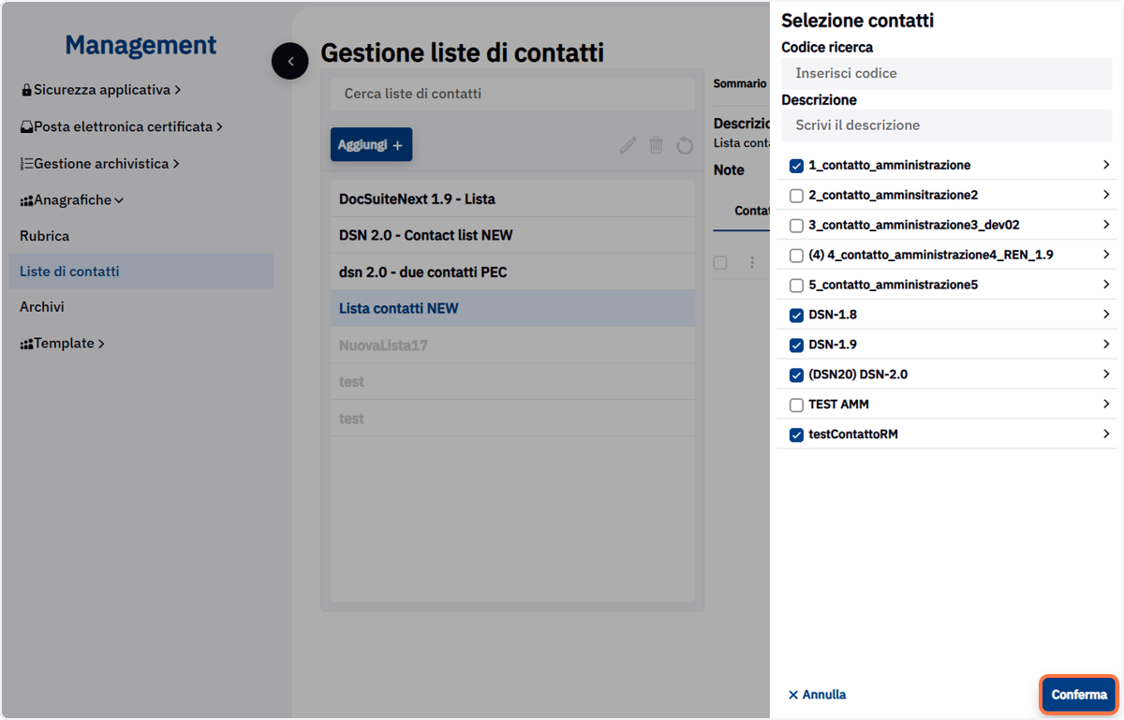Click the icon beside Template
1124x720 pixels.
[x=26, y=345]
